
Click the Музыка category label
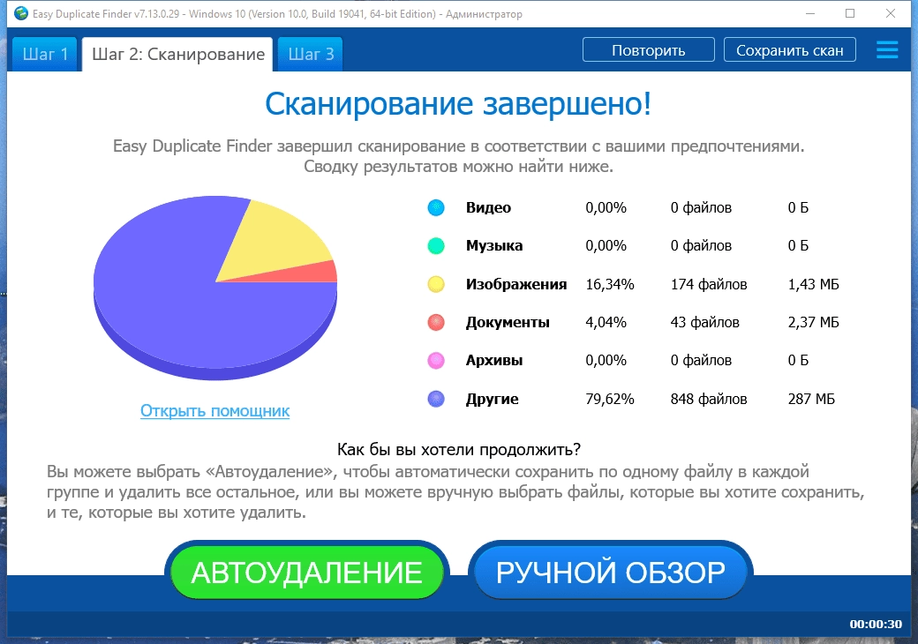(x=494, y=245)
